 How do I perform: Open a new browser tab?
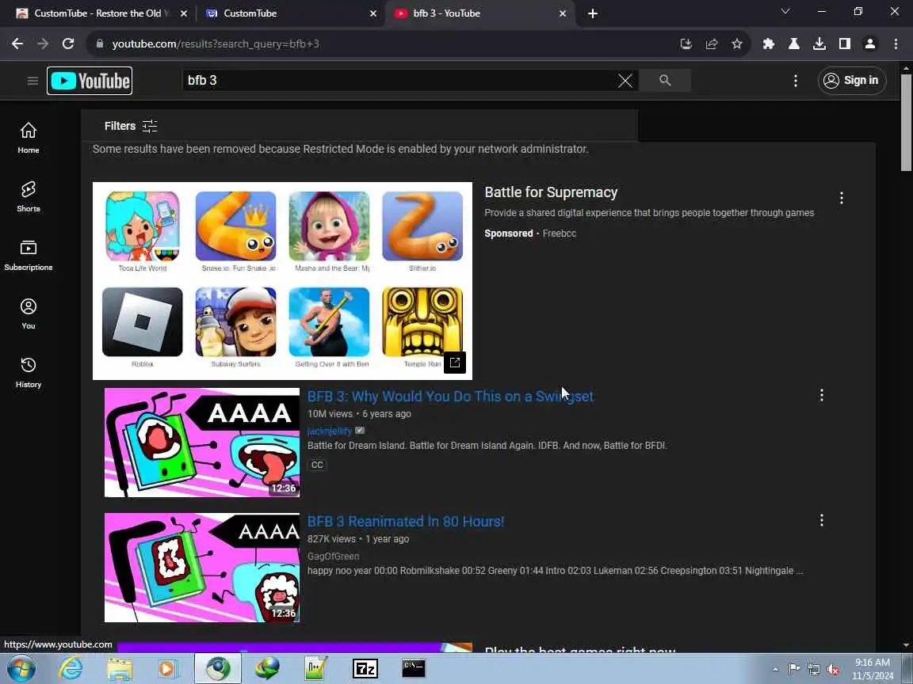(593, 13)
